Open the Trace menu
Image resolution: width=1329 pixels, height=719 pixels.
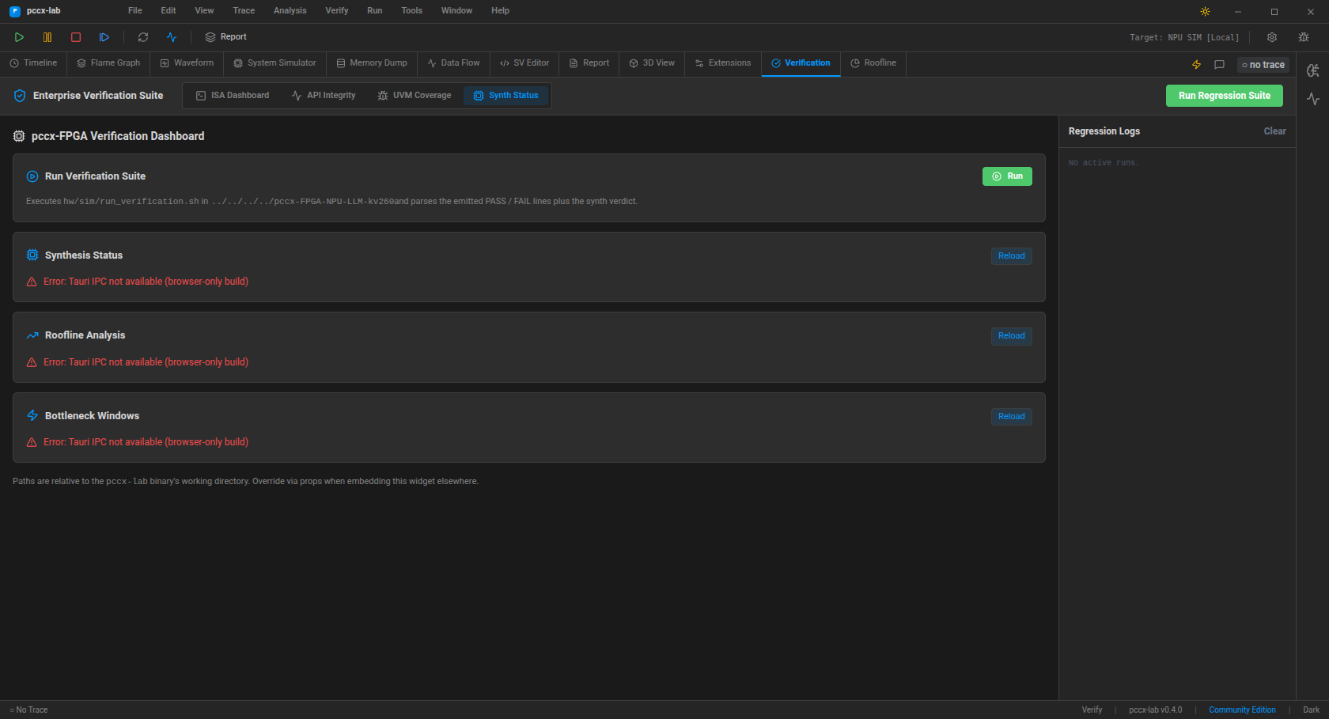click(244, 11)
